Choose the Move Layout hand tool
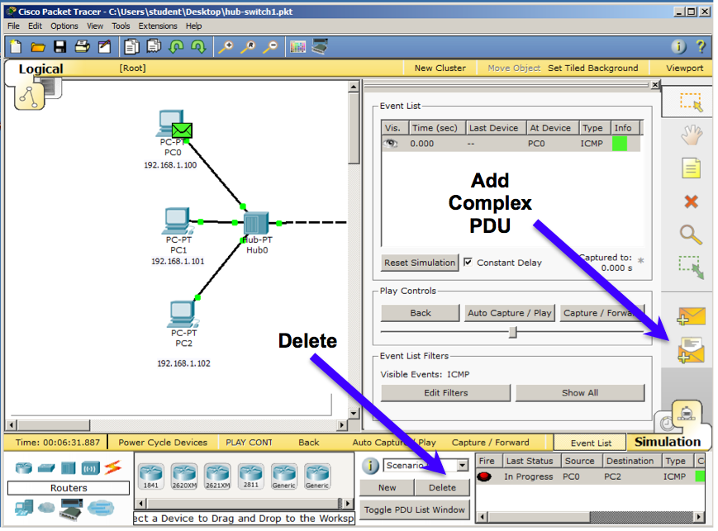Screen dimensions: 718x531 tap(691, 135)
